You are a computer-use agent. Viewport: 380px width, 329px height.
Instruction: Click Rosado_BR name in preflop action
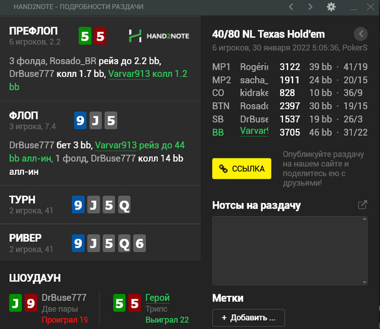click(x=73, y=61)
